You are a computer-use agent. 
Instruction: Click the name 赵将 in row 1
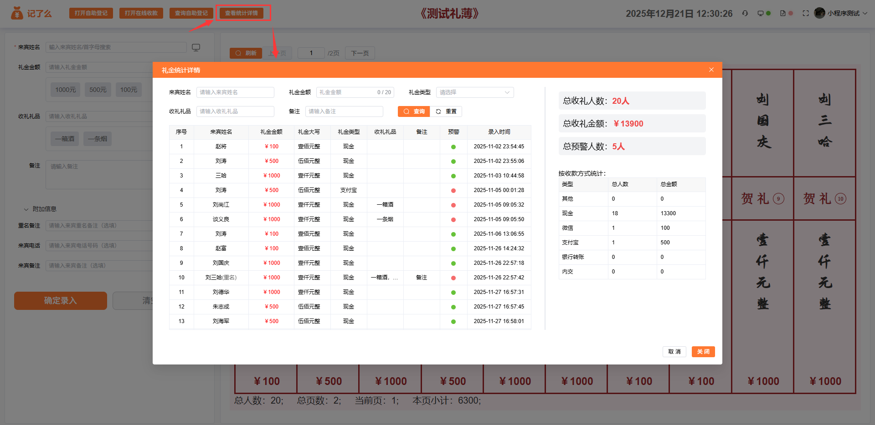[221, 147]
